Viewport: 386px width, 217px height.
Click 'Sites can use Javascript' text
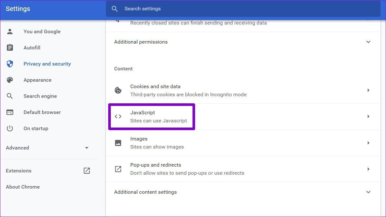pyautogui.click(x=159, y=120)
